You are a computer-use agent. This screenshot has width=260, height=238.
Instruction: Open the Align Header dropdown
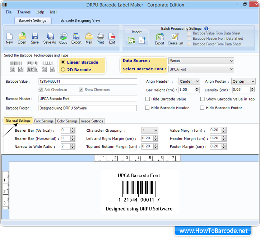(x=189, y=82)
